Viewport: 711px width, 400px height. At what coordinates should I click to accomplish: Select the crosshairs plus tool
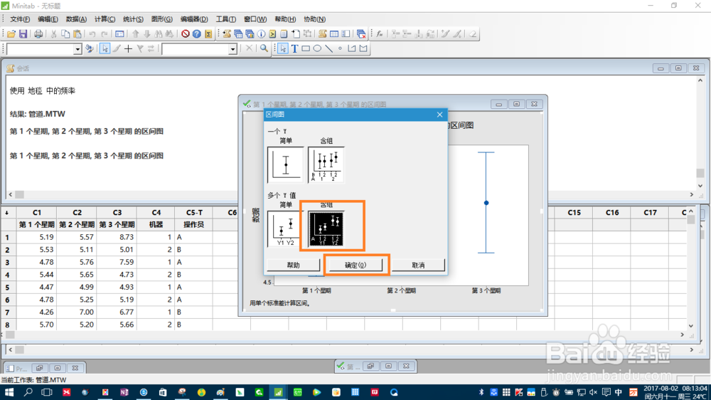(128, 48)
